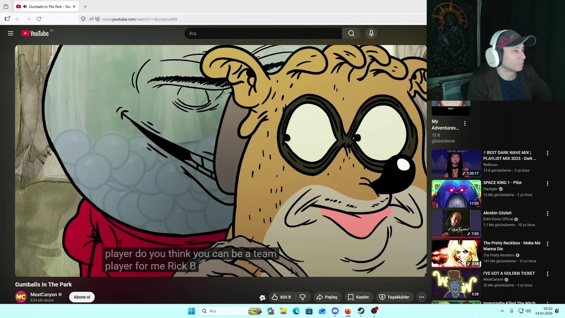Viewport: 565px width, 318px height.
Task: Dislike the video with thumbs down
Action: click(x=303, y=297)
